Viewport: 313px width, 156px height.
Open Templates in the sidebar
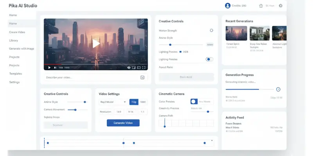tap(16, 74)
